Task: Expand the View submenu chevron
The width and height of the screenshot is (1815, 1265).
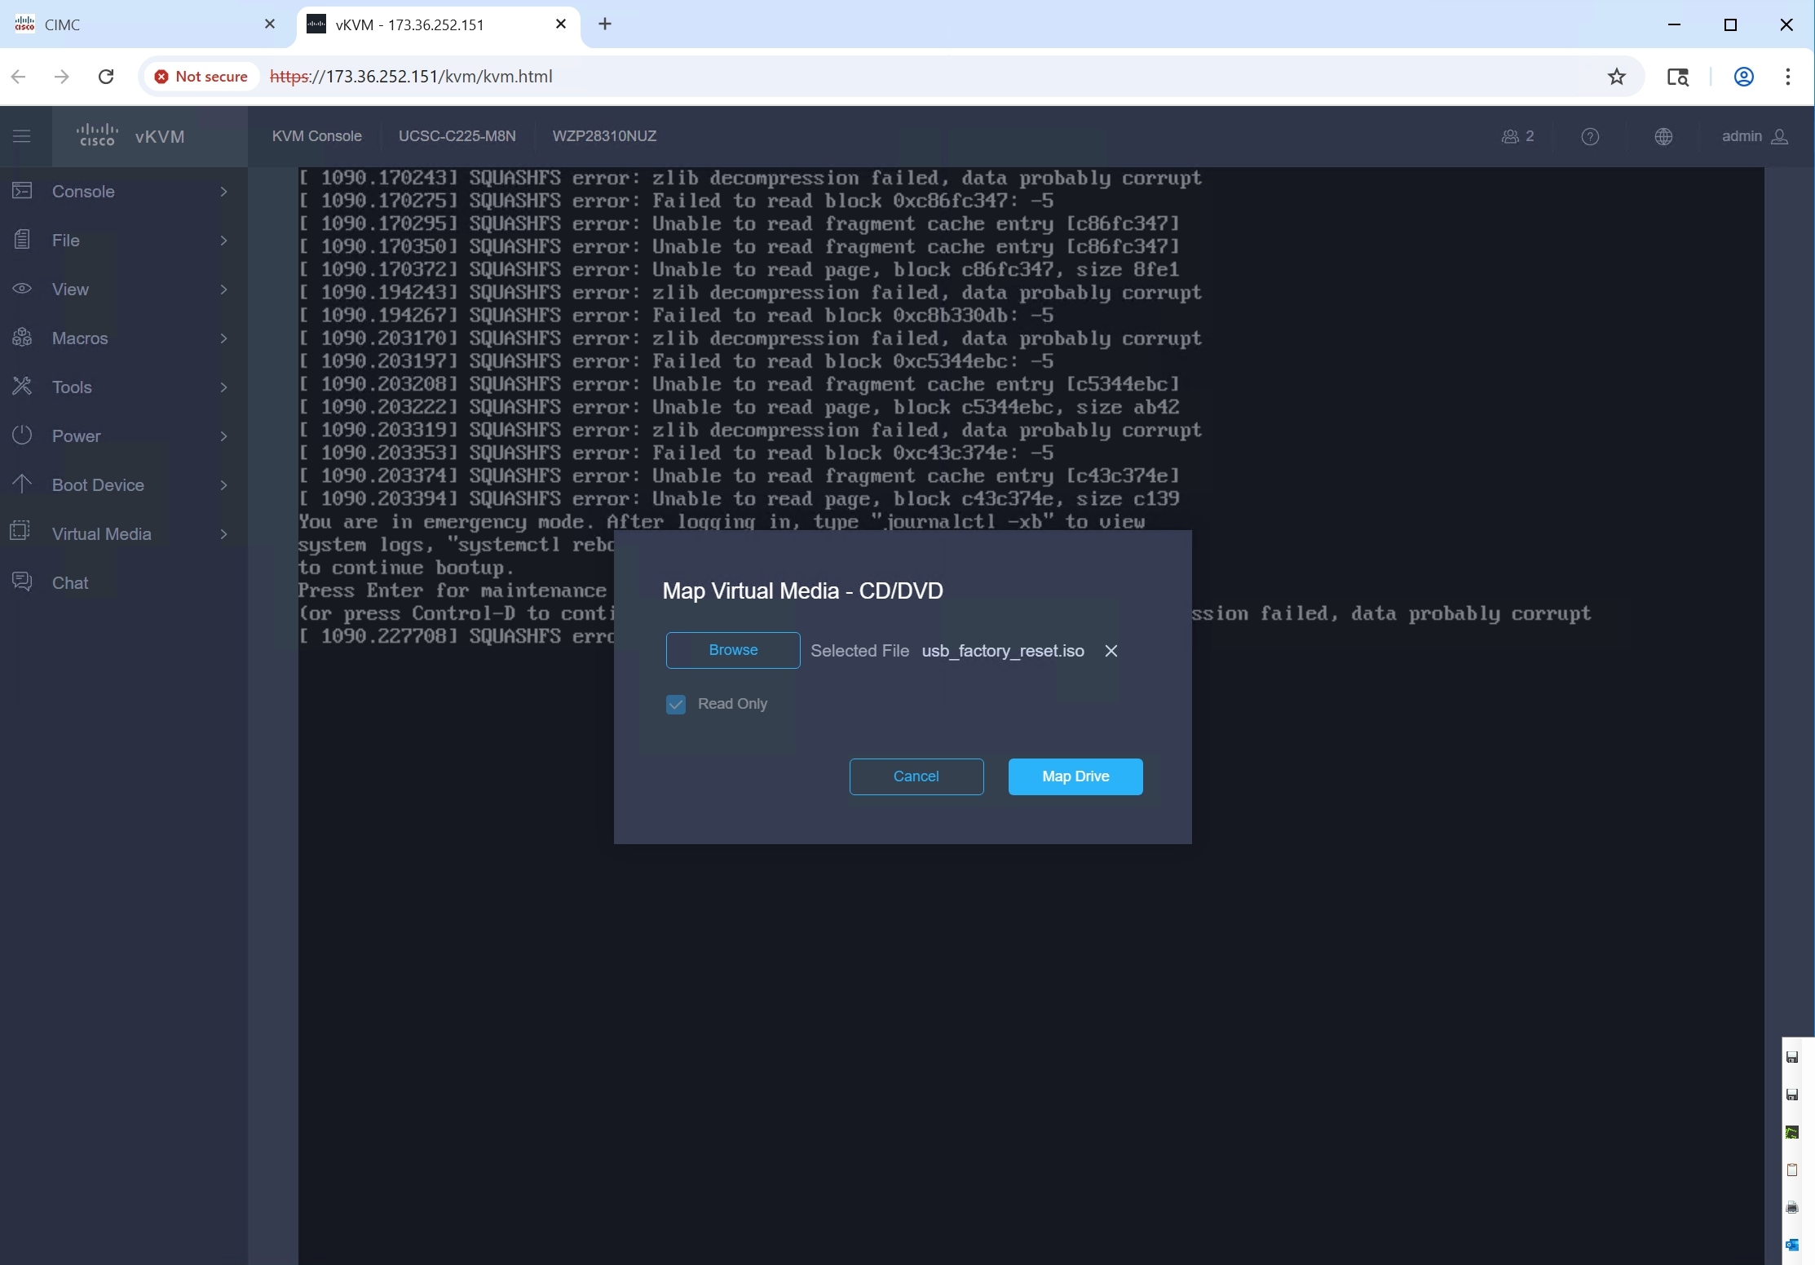Action: pyautogui.click(x=223, y=289)
